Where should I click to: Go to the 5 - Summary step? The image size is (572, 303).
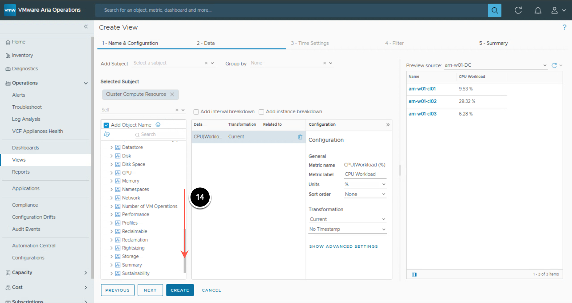tap(493, 43)
